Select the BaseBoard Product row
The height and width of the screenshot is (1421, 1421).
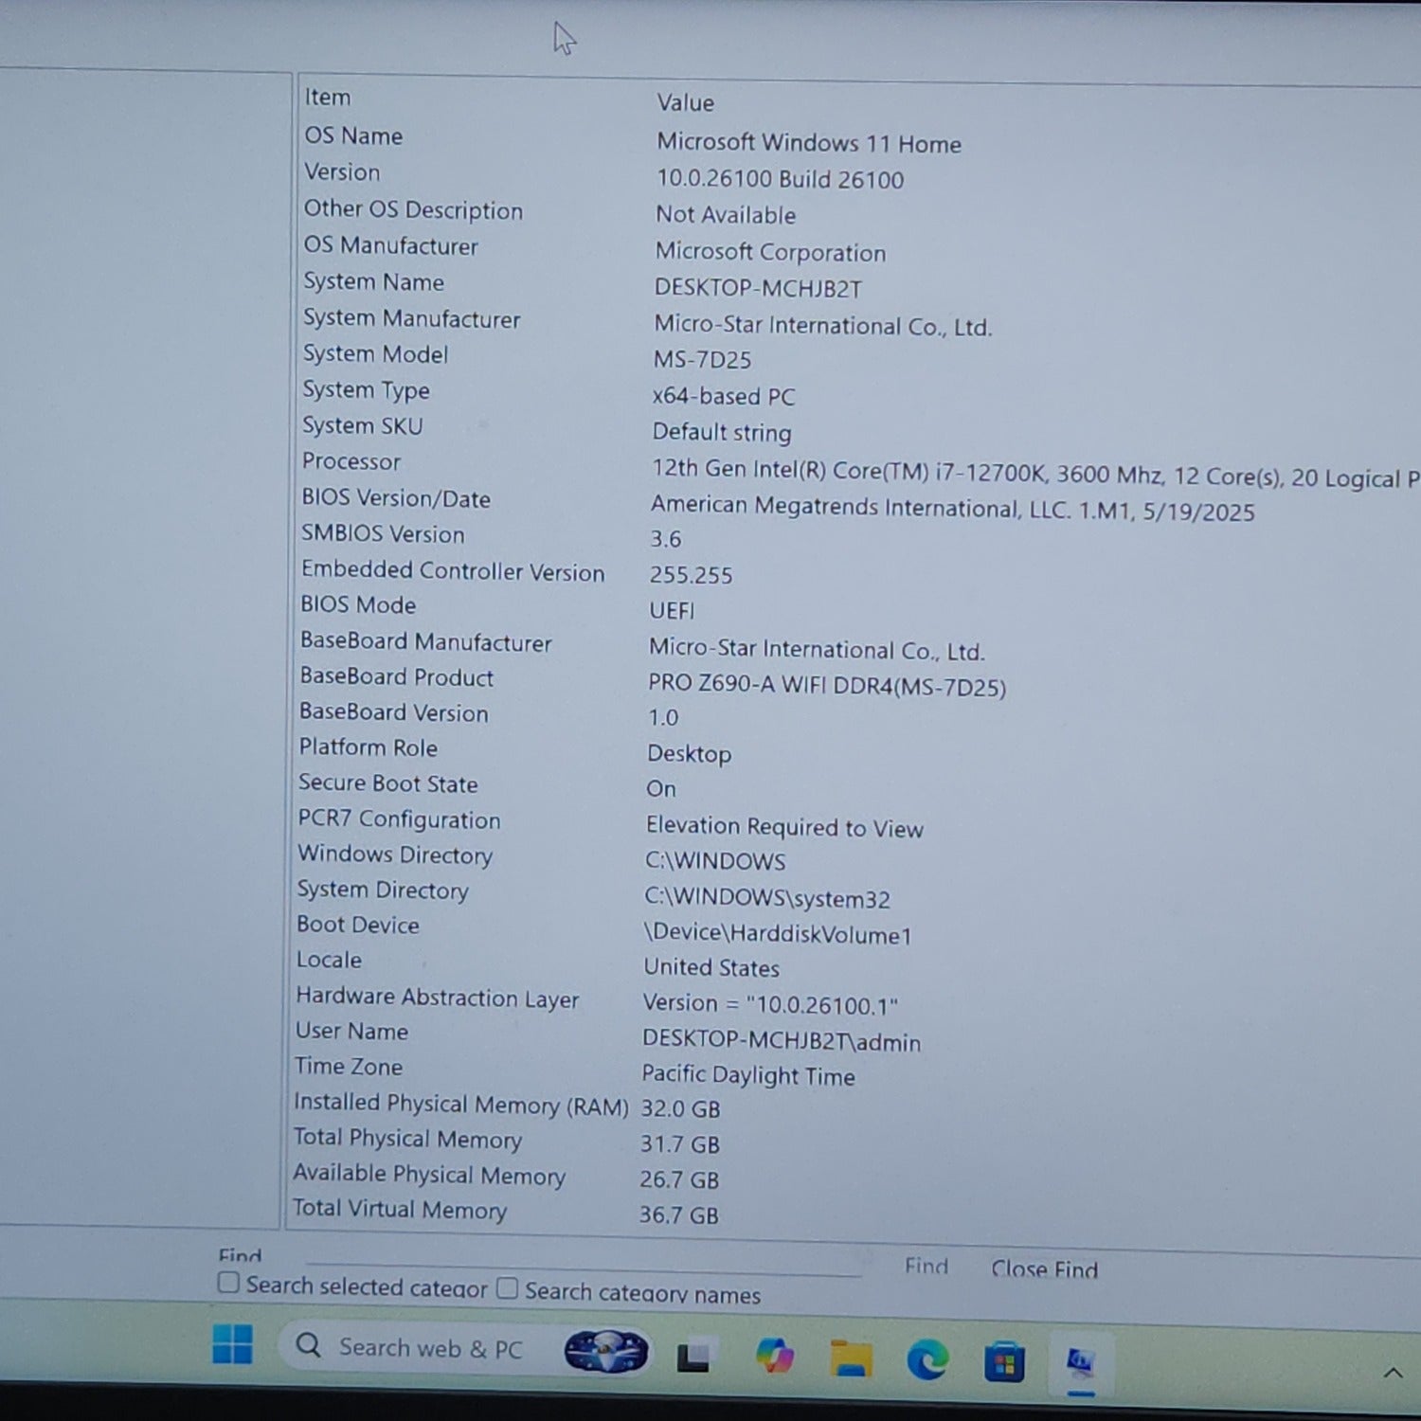click(x=396, y=677)
